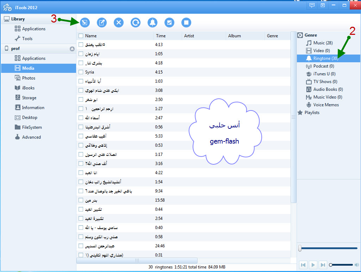Viewport: 361px width, 272px height.
Task: Click the select-all checkmark toolbar icon
Action: pos(169,23)
